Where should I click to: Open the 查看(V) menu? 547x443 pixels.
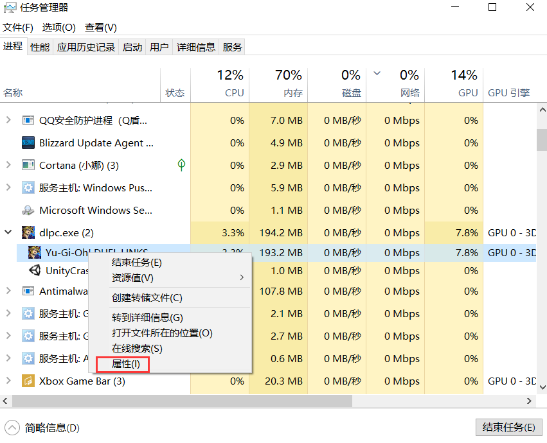tap(101, 28)
